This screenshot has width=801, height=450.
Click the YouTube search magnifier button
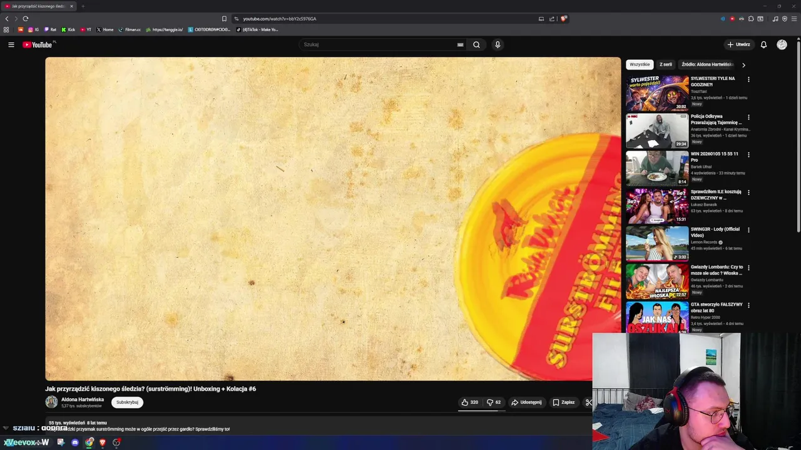476,44
